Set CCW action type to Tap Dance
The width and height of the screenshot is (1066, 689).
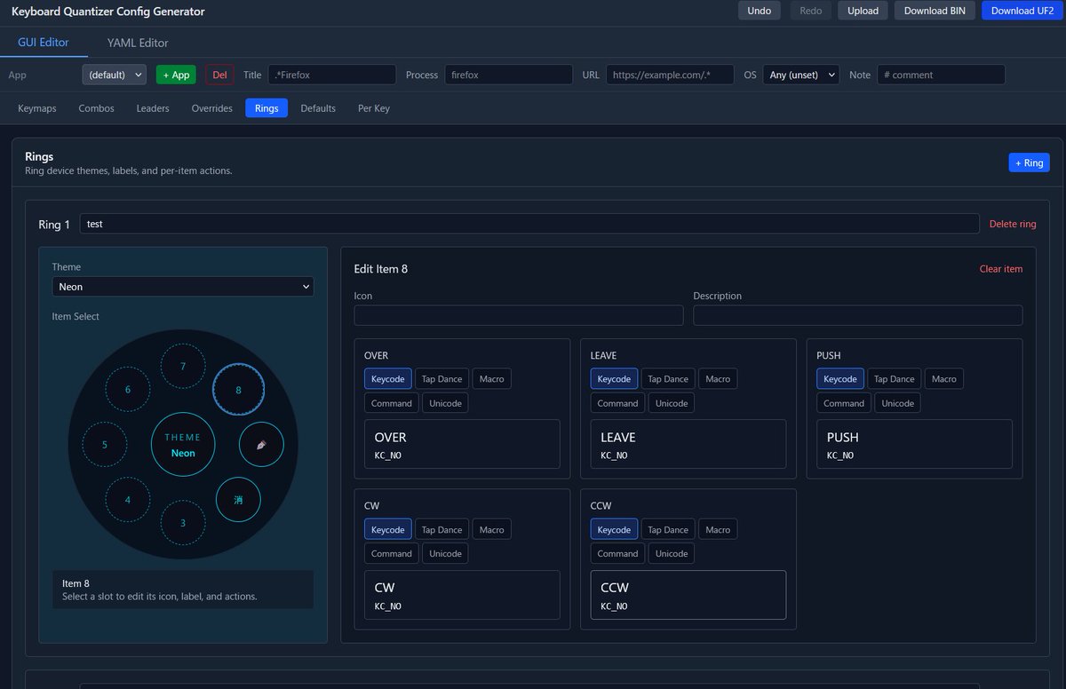(x=668, y=529)
